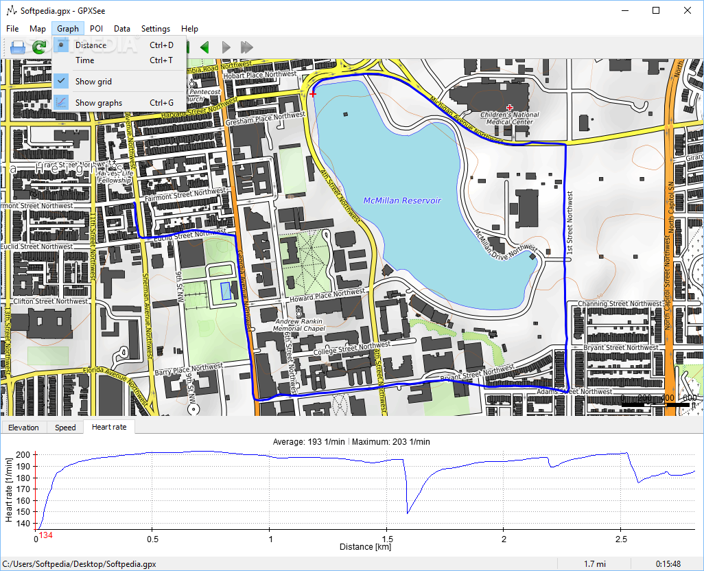Click the red cross on Children's National Medical Center
Viewport: 704px width, 571px height.
click(510, 108)
